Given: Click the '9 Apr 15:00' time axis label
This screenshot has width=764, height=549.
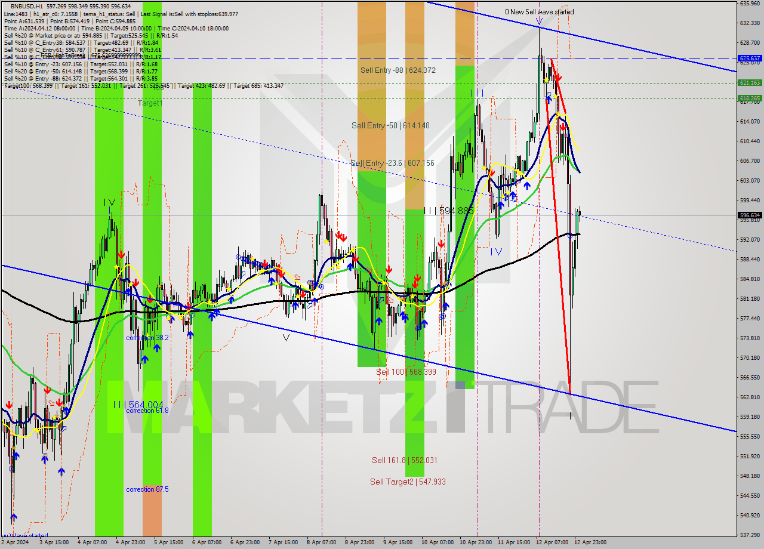Looking at the screenshot, I should pyautogui.click(x=398, y=542).
